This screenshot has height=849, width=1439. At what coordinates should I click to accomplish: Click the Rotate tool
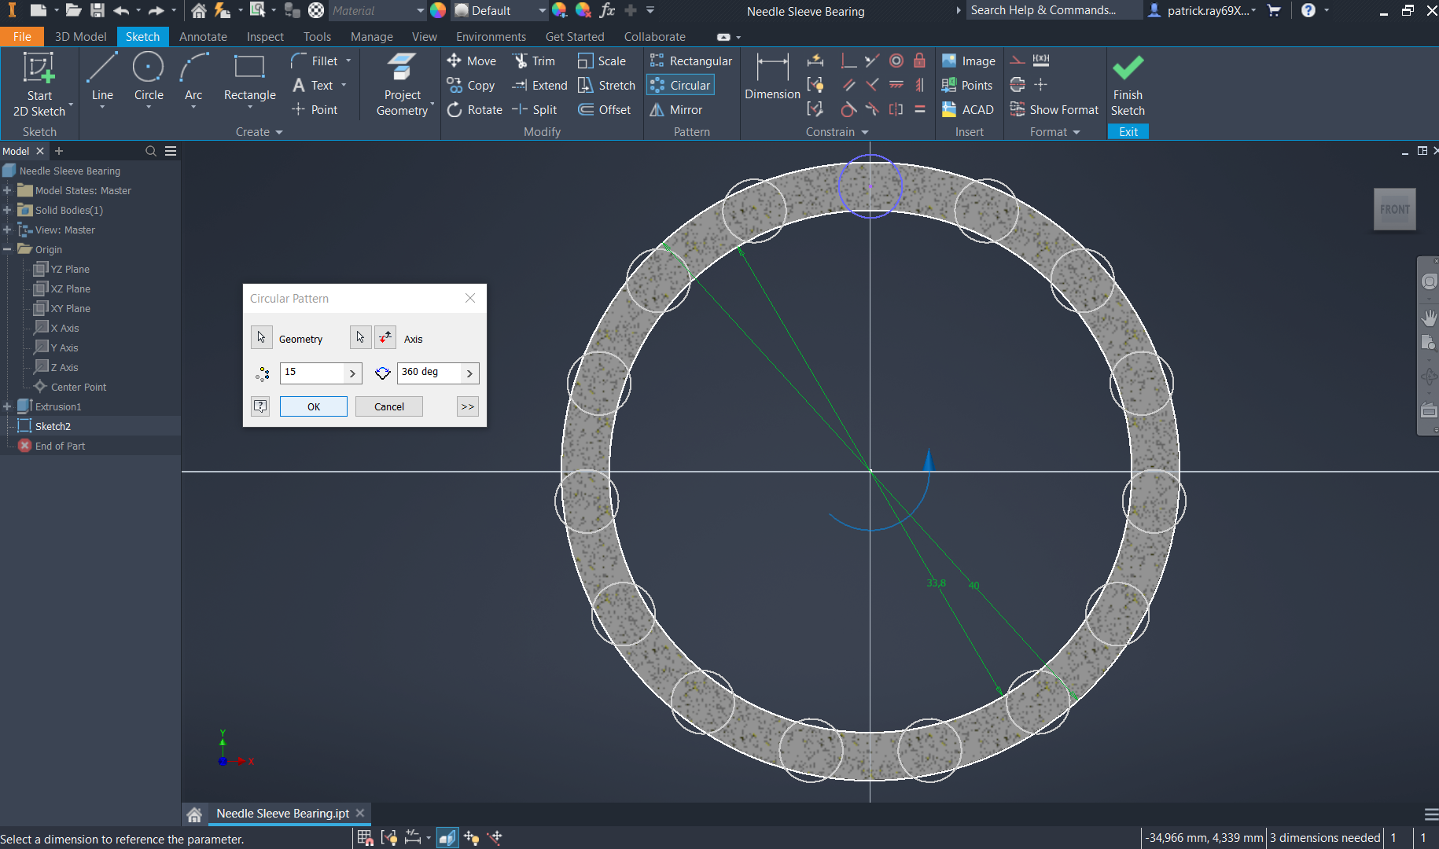click(x=475, y=110)
